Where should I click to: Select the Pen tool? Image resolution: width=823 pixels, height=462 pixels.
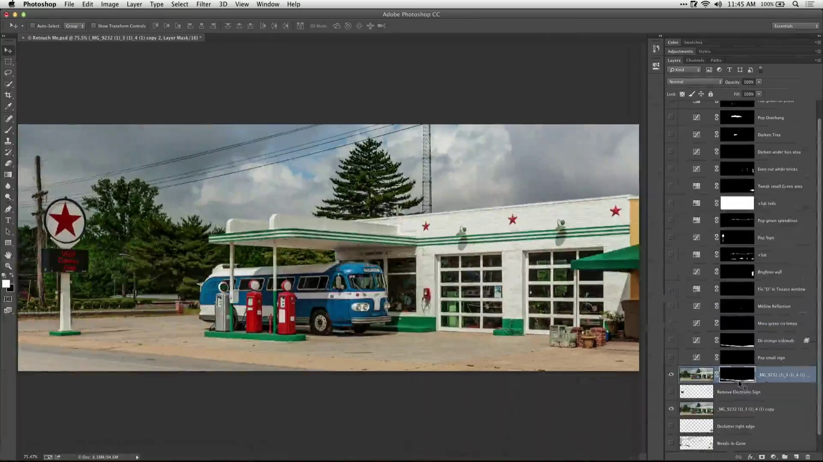[x=8, y=209]
